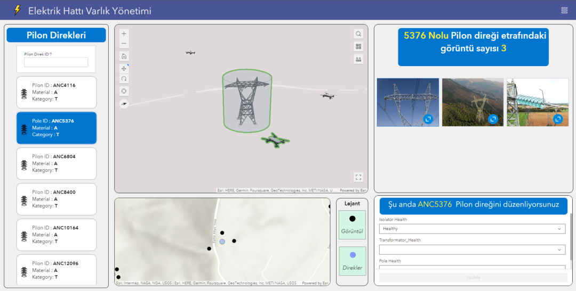
Task: Open the hamburger menu in header
Action: [565, 10]
